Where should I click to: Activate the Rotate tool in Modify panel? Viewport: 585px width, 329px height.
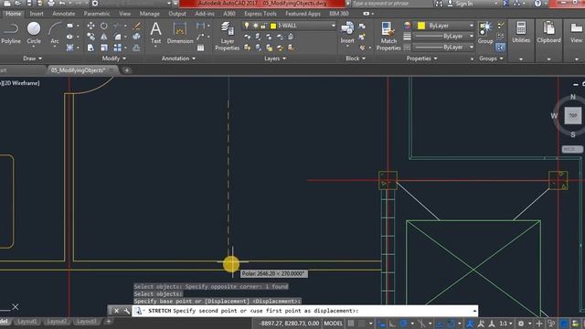coord(103,26)
